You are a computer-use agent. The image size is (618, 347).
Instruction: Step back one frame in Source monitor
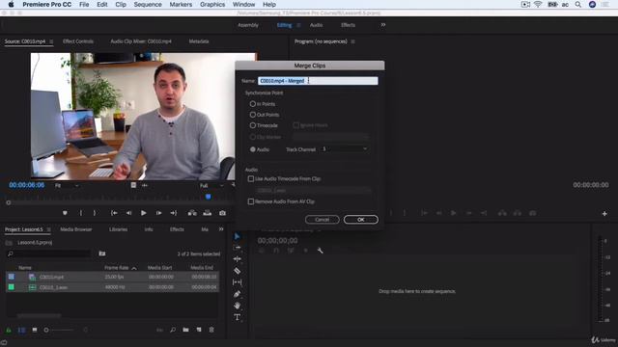[128, 213]
